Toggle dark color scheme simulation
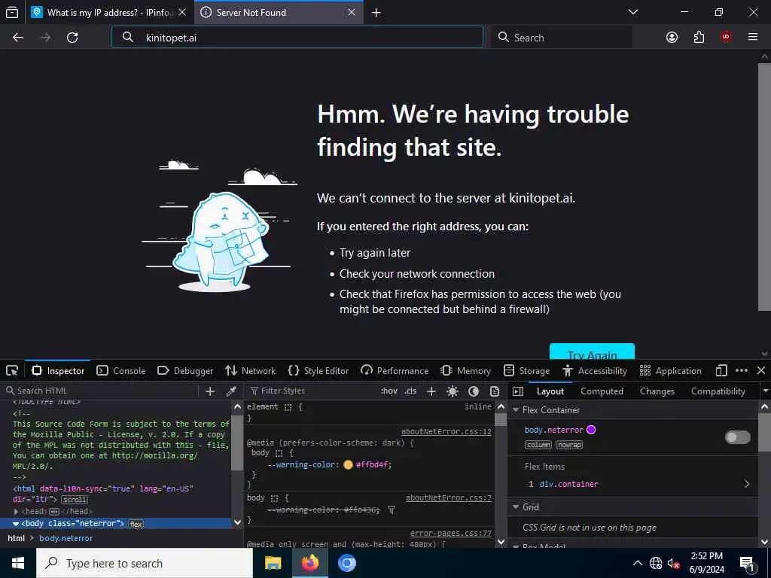The height and width of the screenshot is (578, 771). (474, 391)
